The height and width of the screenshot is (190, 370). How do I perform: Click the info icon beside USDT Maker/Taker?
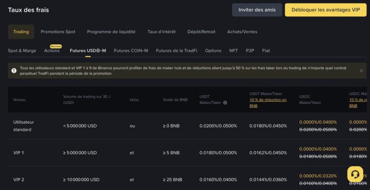click(x=225, y=103)
